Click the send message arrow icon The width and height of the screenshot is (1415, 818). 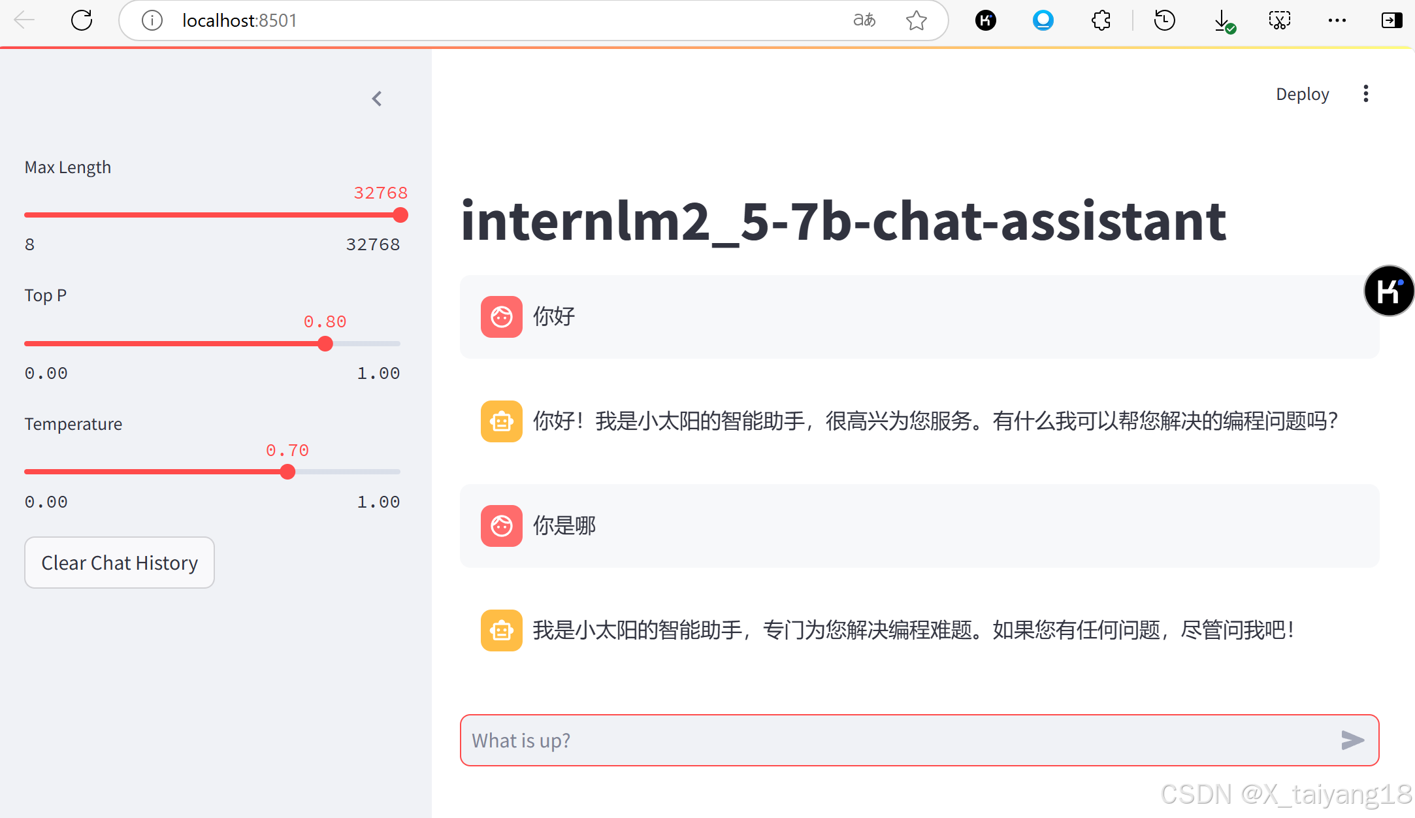tap(1352, 740)
